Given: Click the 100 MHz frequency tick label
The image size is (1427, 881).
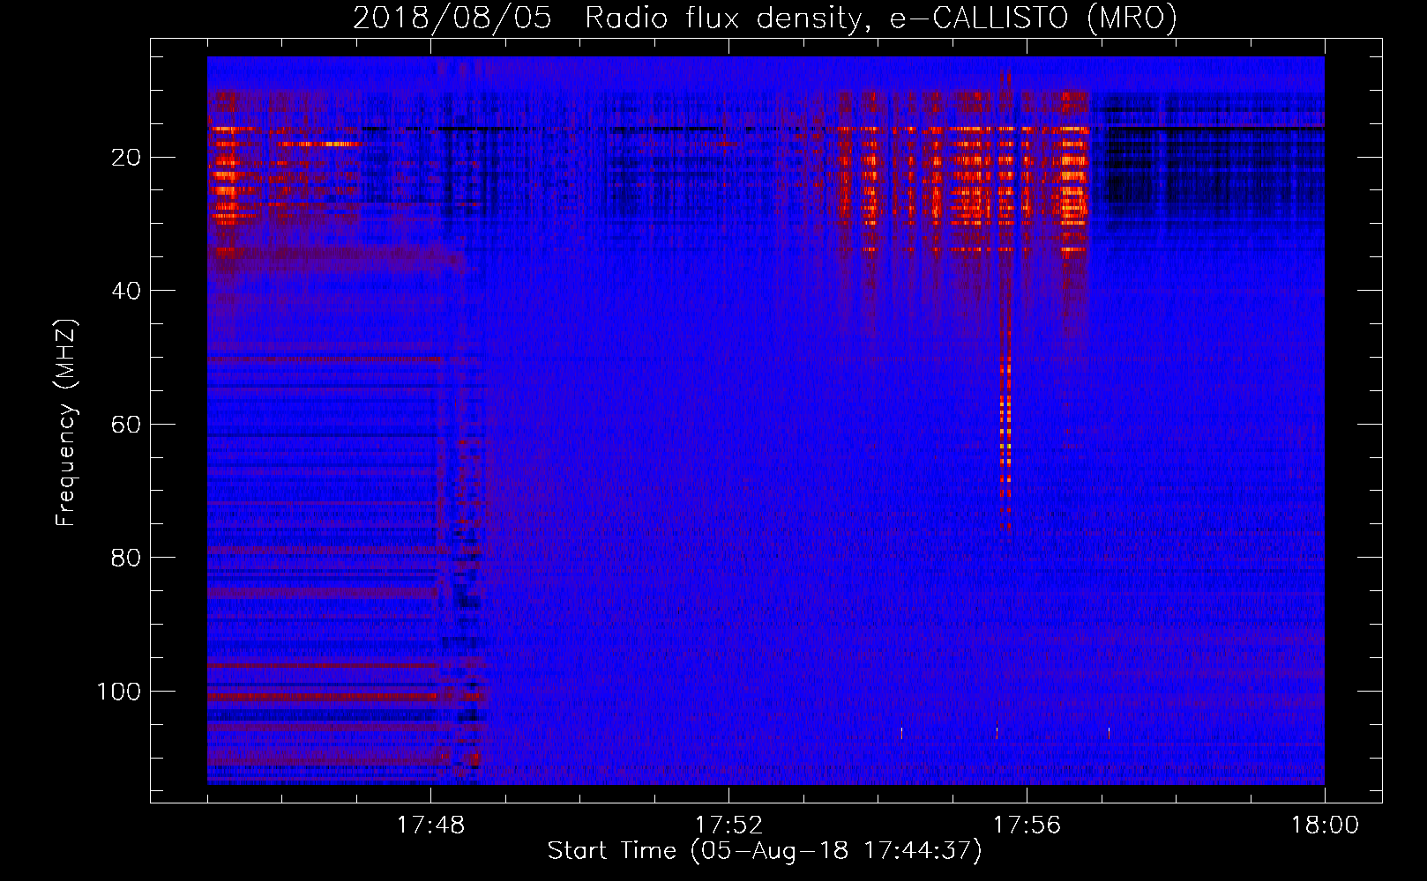Looking at the screenshot, I should coord(119,692).
